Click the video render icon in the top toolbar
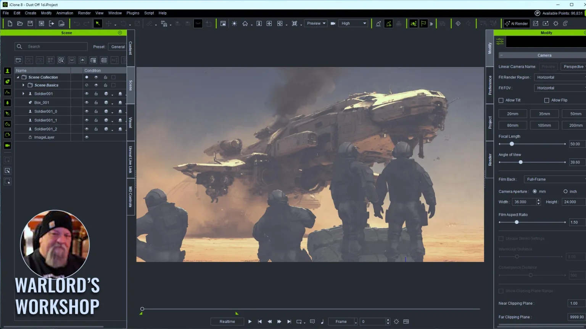 point(546,24)
